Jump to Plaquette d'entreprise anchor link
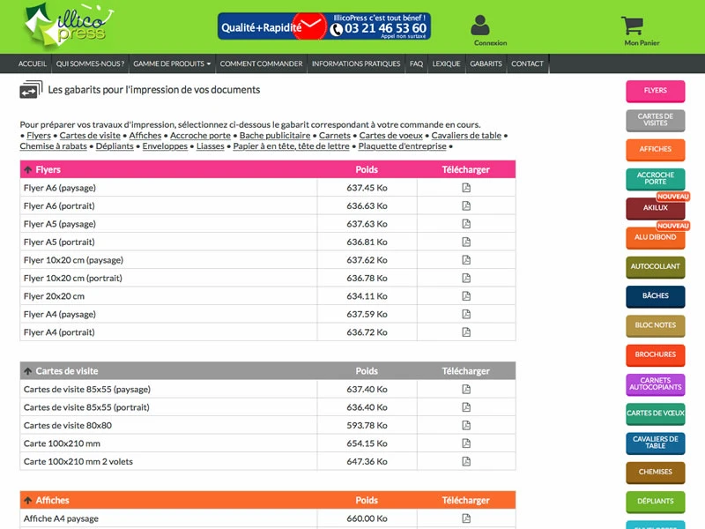The image size is (705, 529). tap(403, 146)
